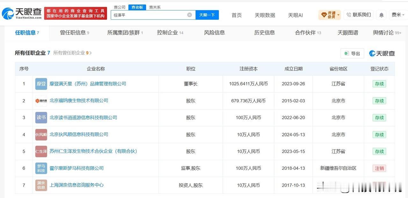Switch to 风险信息 tab
Viewport: 408px width, 198px height.
click(215, 32)
